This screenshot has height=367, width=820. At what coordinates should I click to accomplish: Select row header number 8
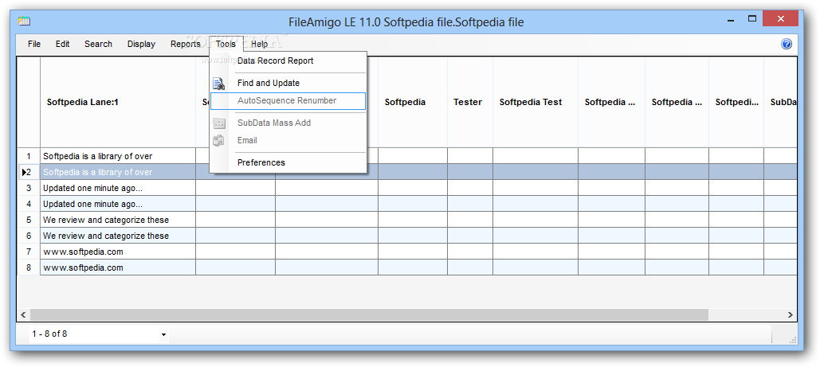pos(29,267)
